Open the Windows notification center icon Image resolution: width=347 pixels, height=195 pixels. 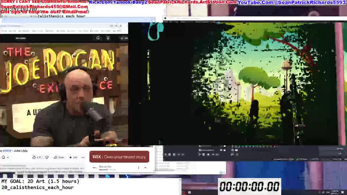(x=342, y=192)
